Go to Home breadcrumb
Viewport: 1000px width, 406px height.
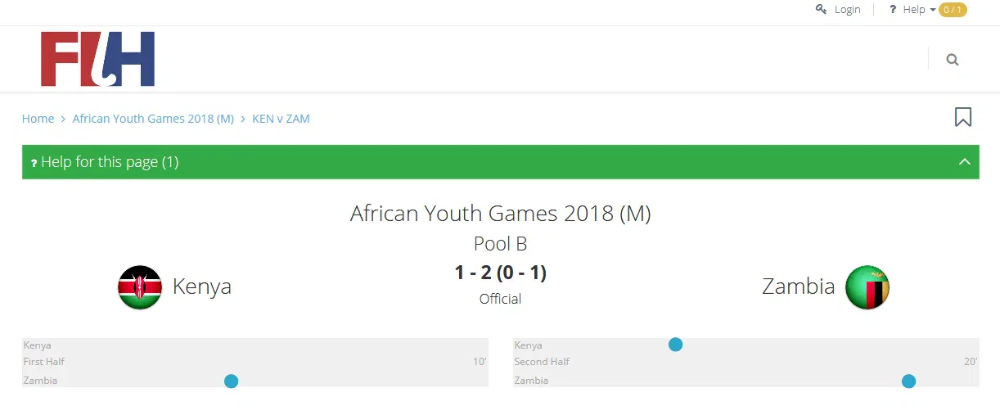coord(38,119)
